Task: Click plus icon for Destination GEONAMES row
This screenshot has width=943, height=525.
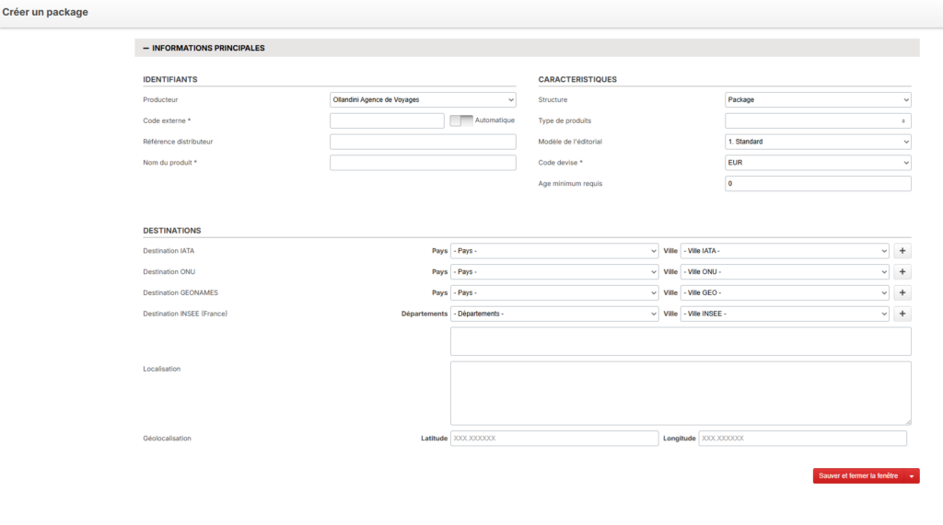Action: 902,292
